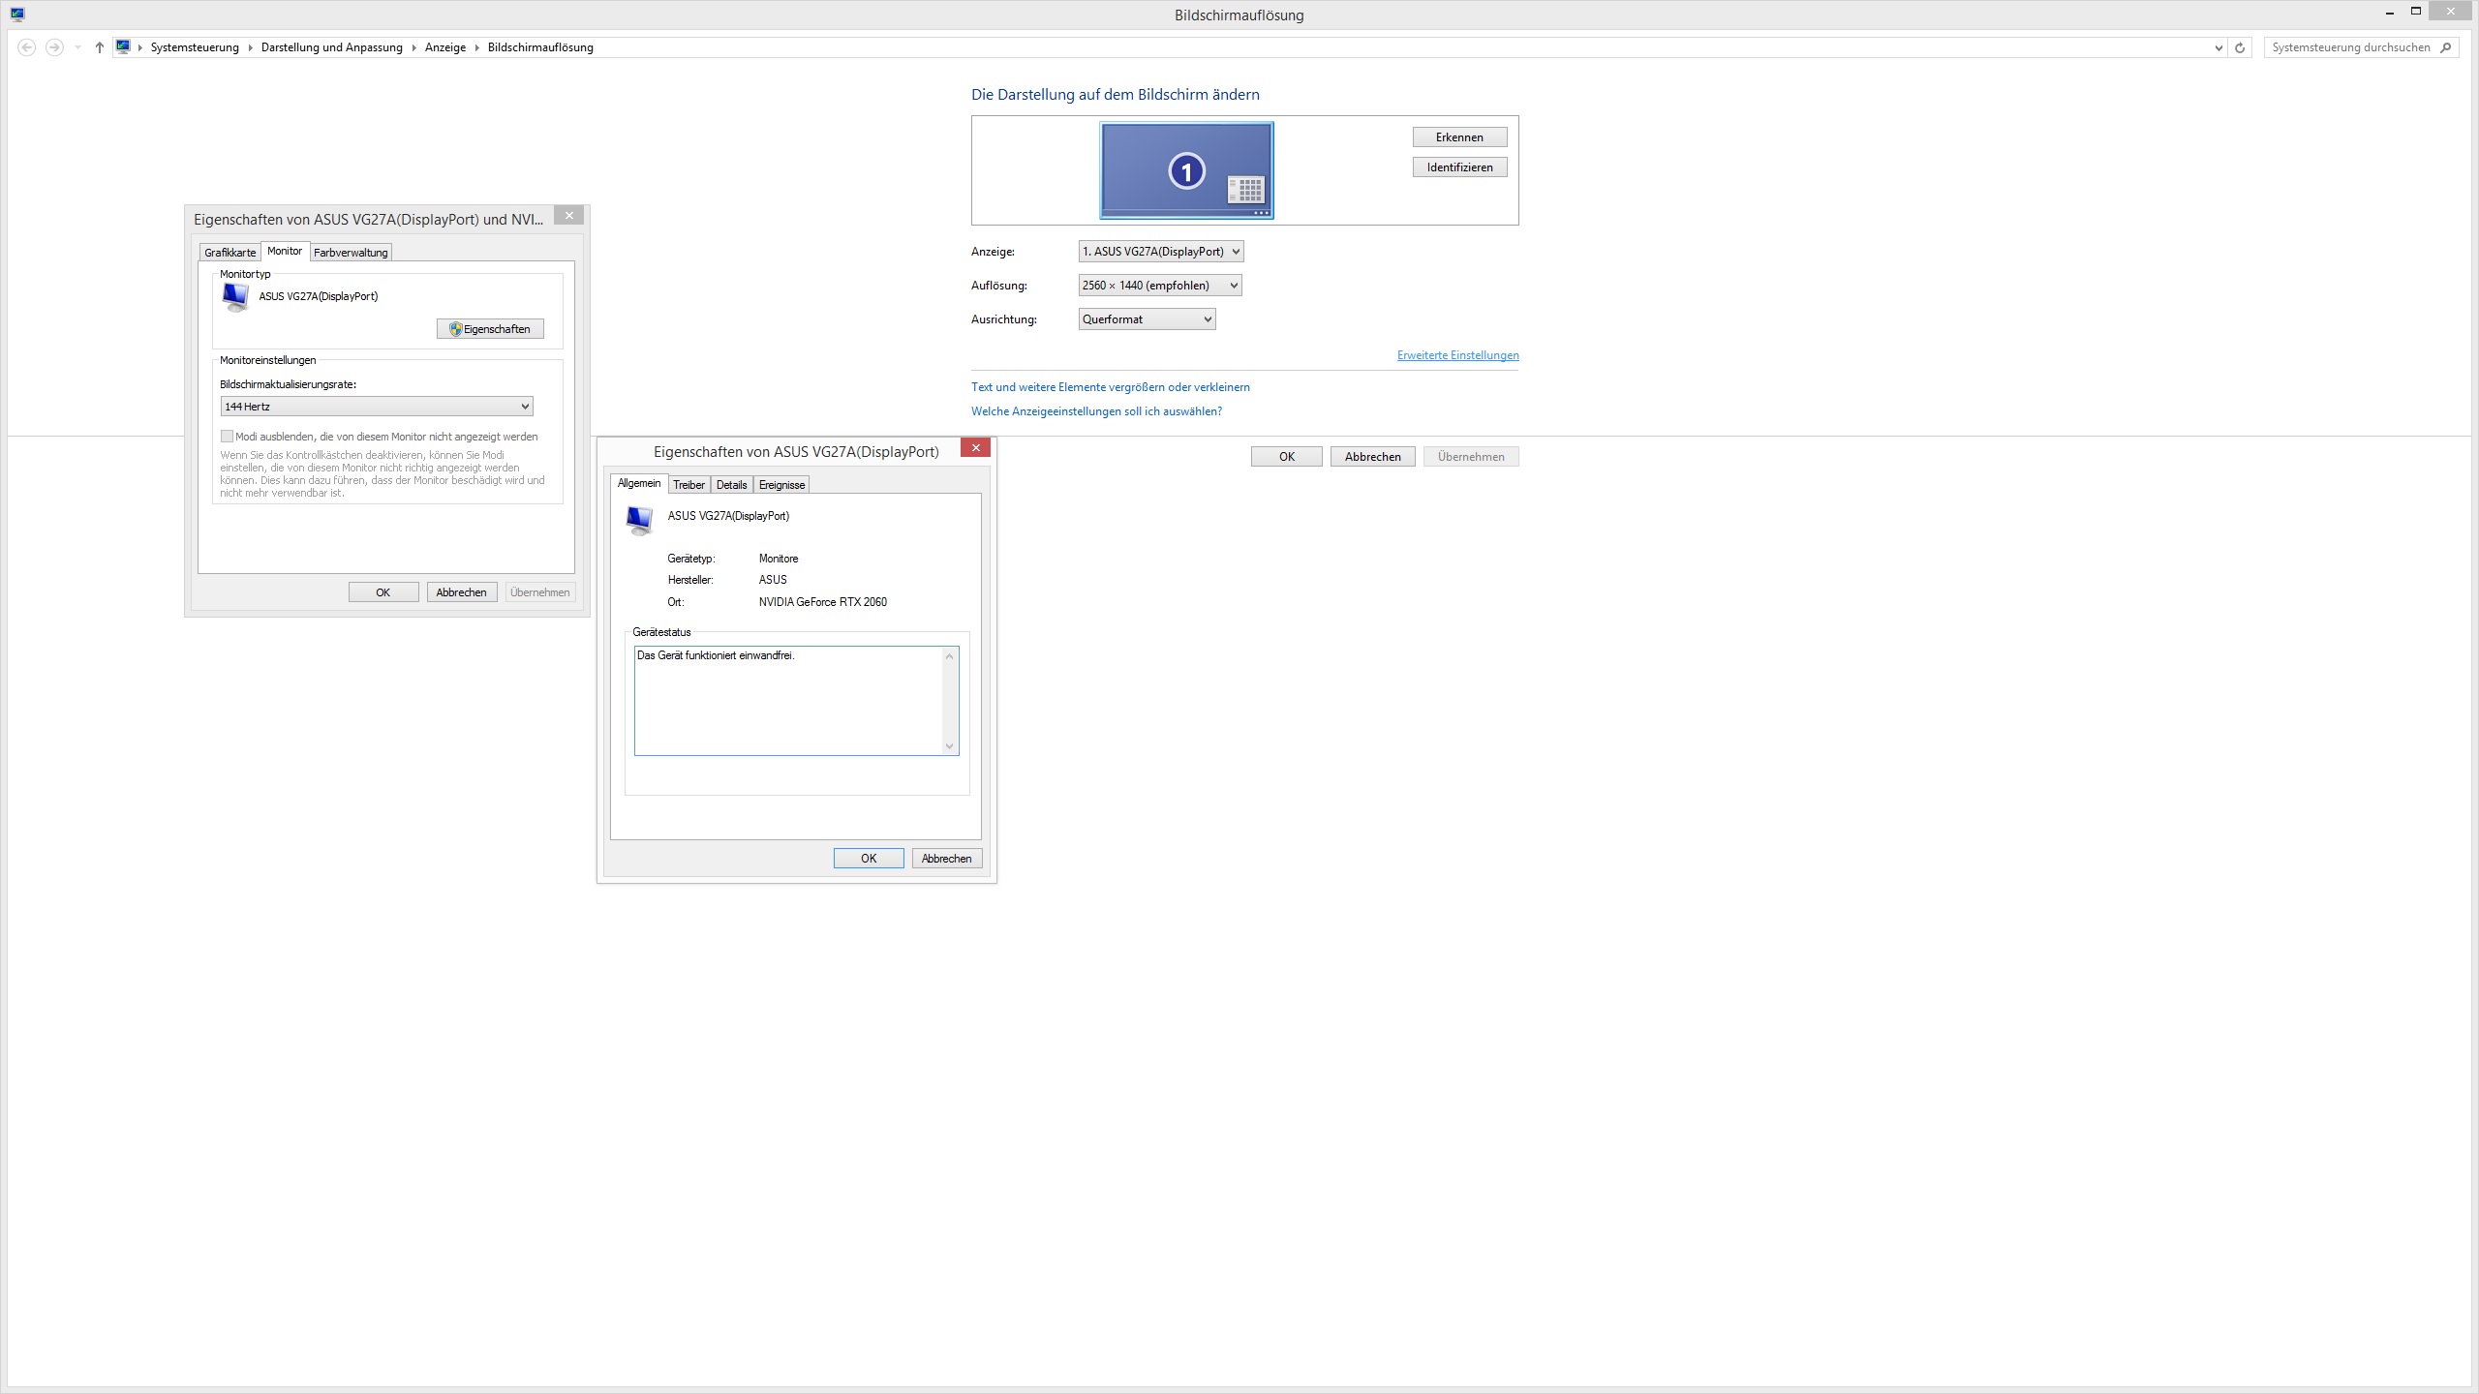This screenshot has height=1394, width=2479.
Task: Click the back navigation arrow
Action: (x=27, y=47)
